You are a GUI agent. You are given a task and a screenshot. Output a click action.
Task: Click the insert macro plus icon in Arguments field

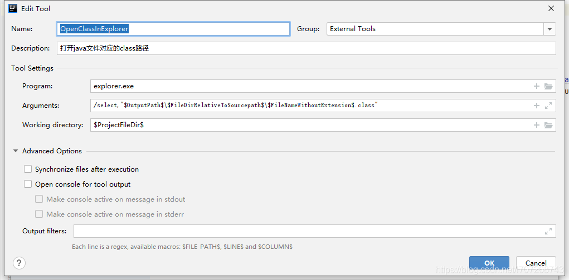point(537,106)
